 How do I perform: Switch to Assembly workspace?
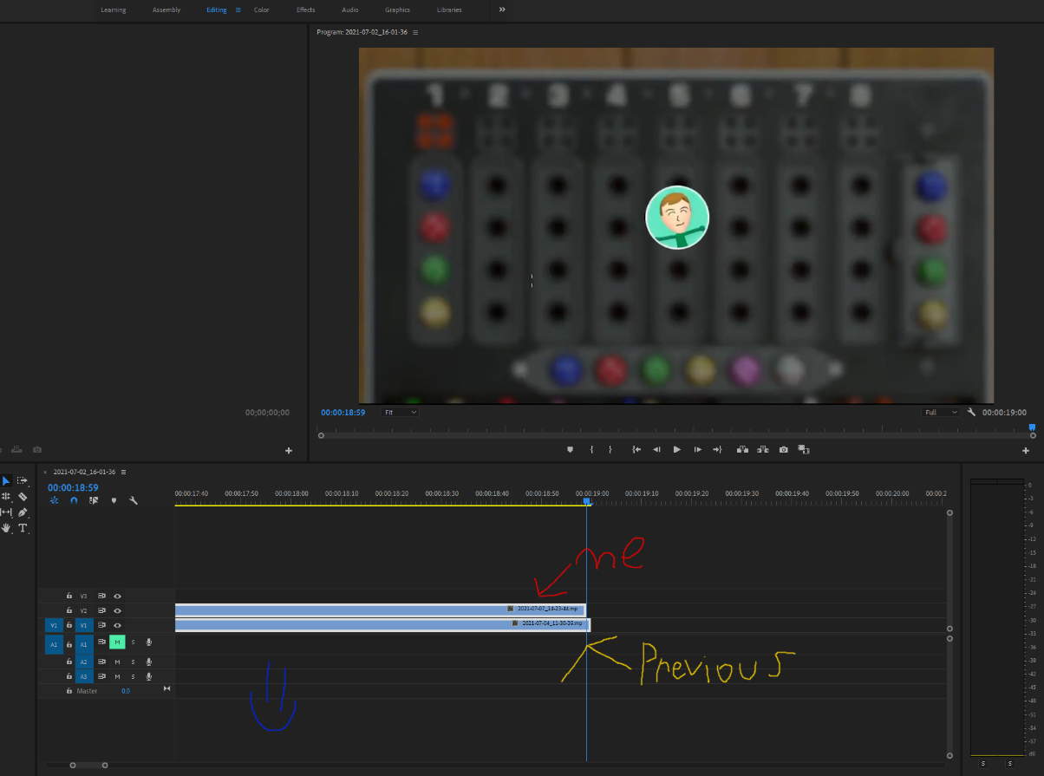coord(166,10)
